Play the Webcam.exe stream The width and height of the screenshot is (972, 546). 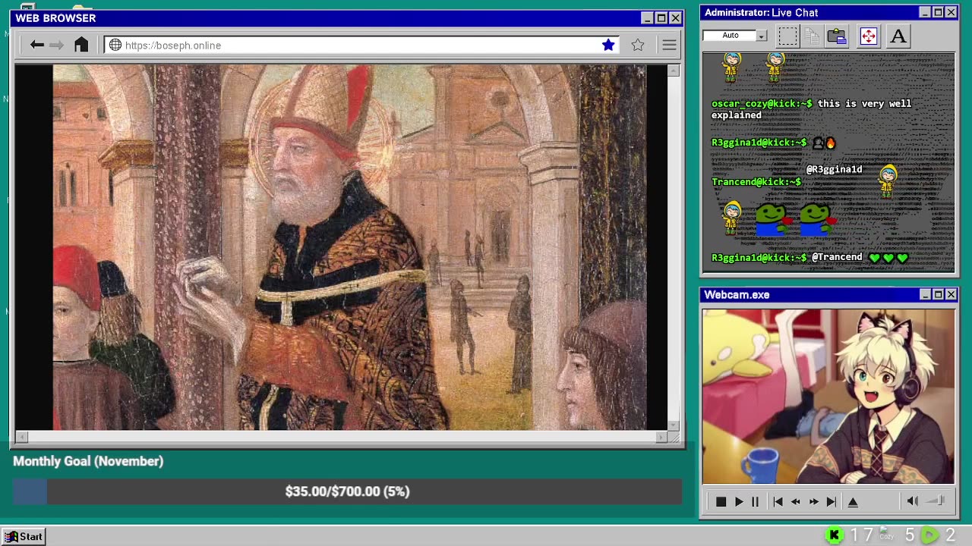pos(739,502)
